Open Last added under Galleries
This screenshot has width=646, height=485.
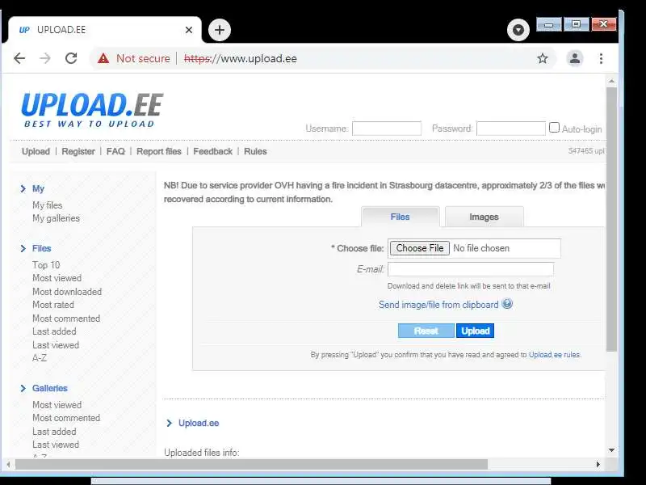pos(54,432)
